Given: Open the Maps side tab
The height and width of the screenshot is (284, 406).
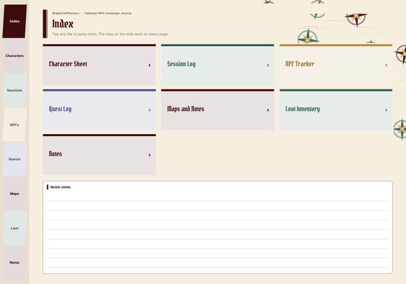Looking at the screenshot, I should 14,193.
